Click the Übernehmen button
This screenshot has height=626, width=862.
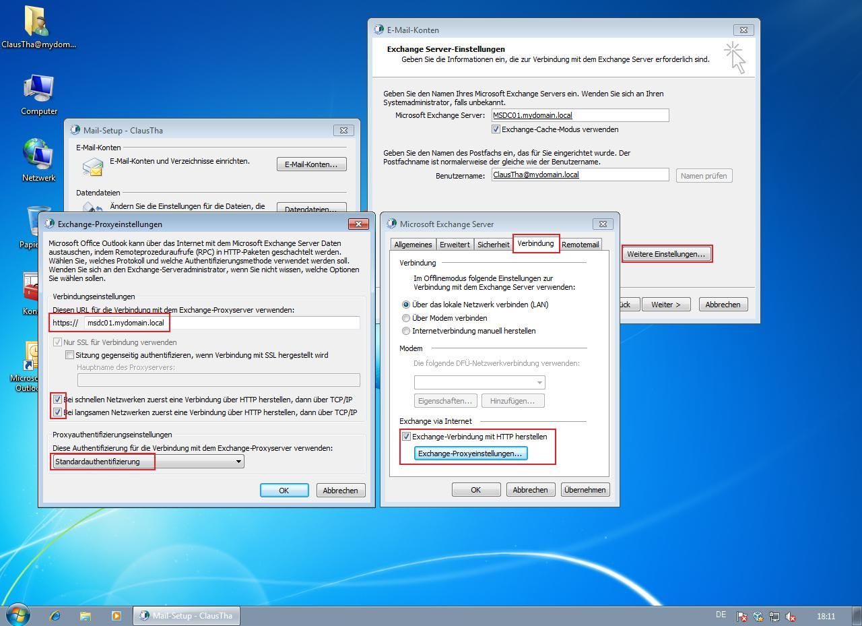tap(585, 490)
